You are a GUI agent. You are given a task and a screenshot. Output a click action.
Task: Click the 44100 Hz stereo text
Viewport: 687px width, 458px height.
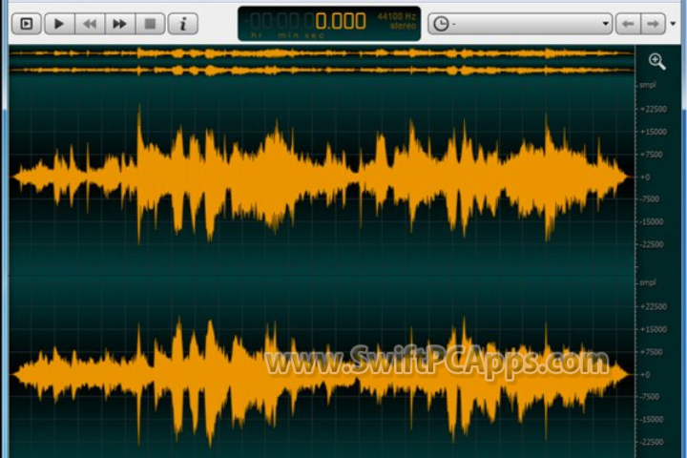[x=397, y=21]
